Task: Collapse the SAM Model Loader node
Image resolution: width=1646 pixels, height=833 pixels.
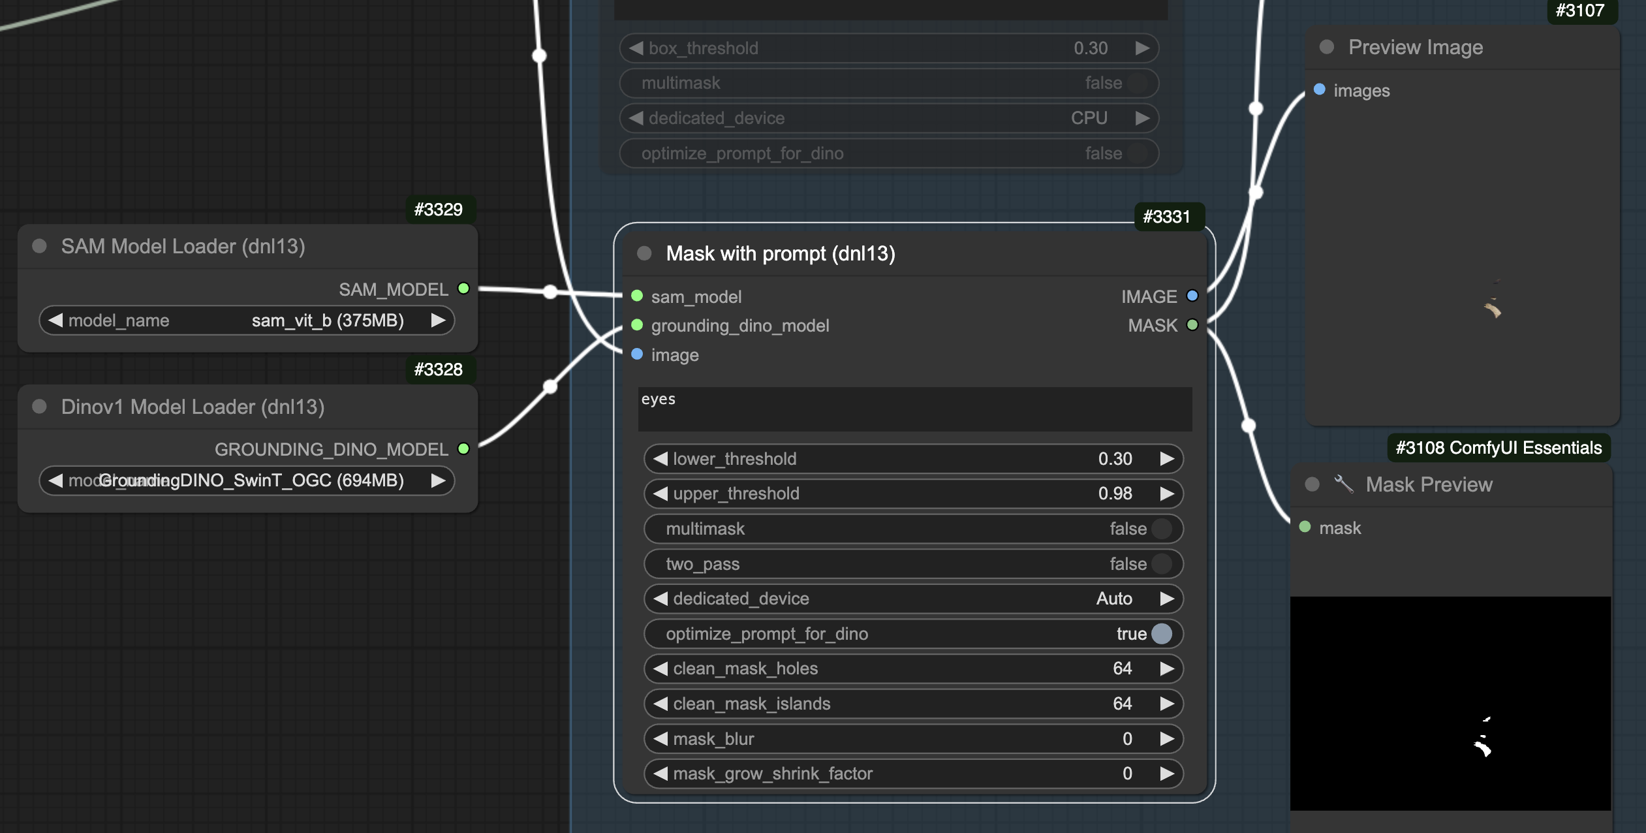Action: [39, 246]
